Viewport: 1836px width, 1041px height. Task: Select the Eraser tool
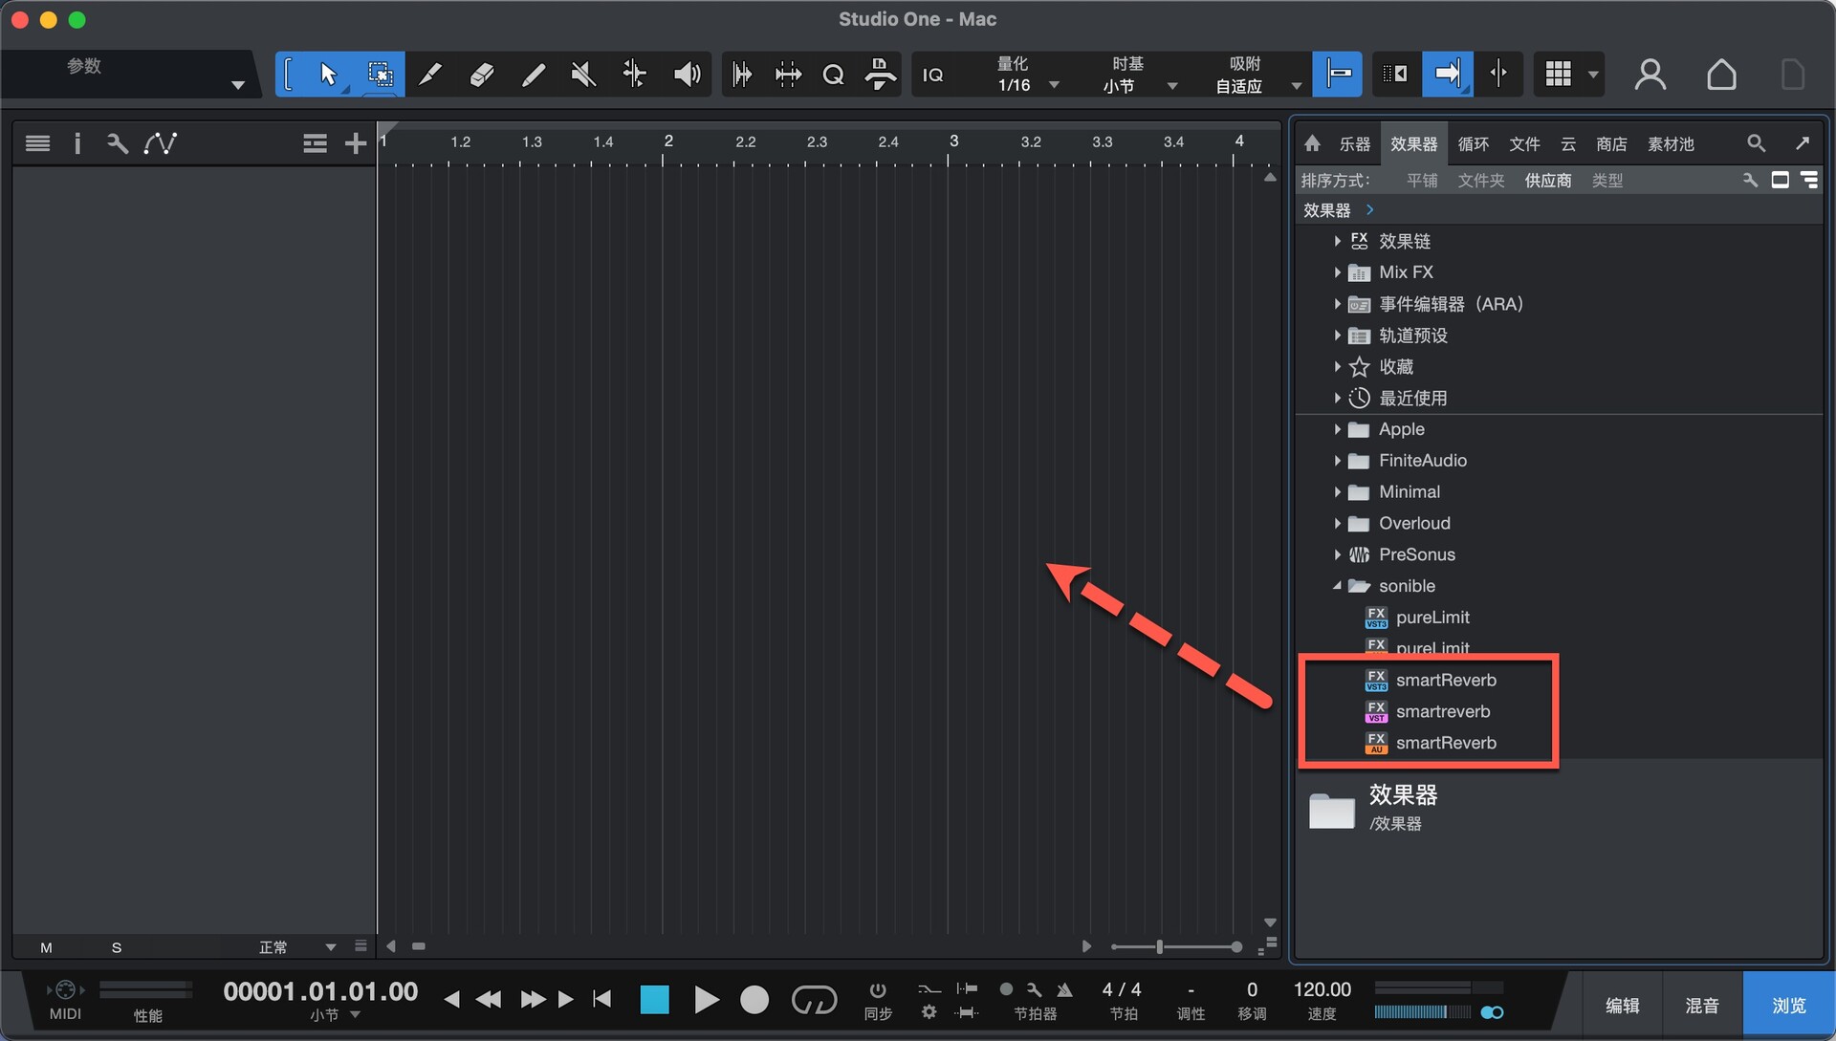click(x=481, y=75)
